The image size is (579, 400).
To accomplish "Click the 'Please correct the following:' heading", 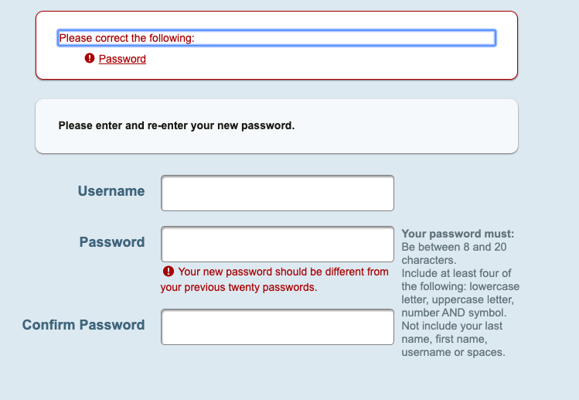I will pos(127,38).
